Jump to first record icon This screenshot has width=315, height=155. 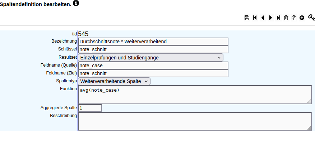(x=255, y=18)
